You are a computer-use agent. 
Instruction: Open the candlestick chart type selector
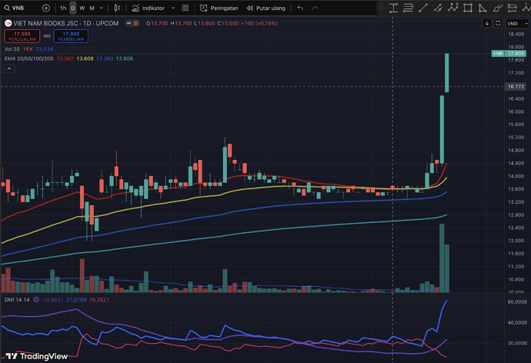tap(117, 8)
